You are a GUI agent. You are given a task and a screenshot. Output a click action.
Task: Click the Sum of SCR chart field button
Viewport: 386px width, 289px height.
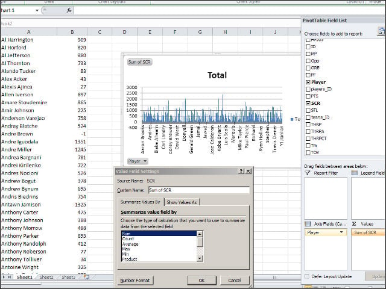pos(139,62)
